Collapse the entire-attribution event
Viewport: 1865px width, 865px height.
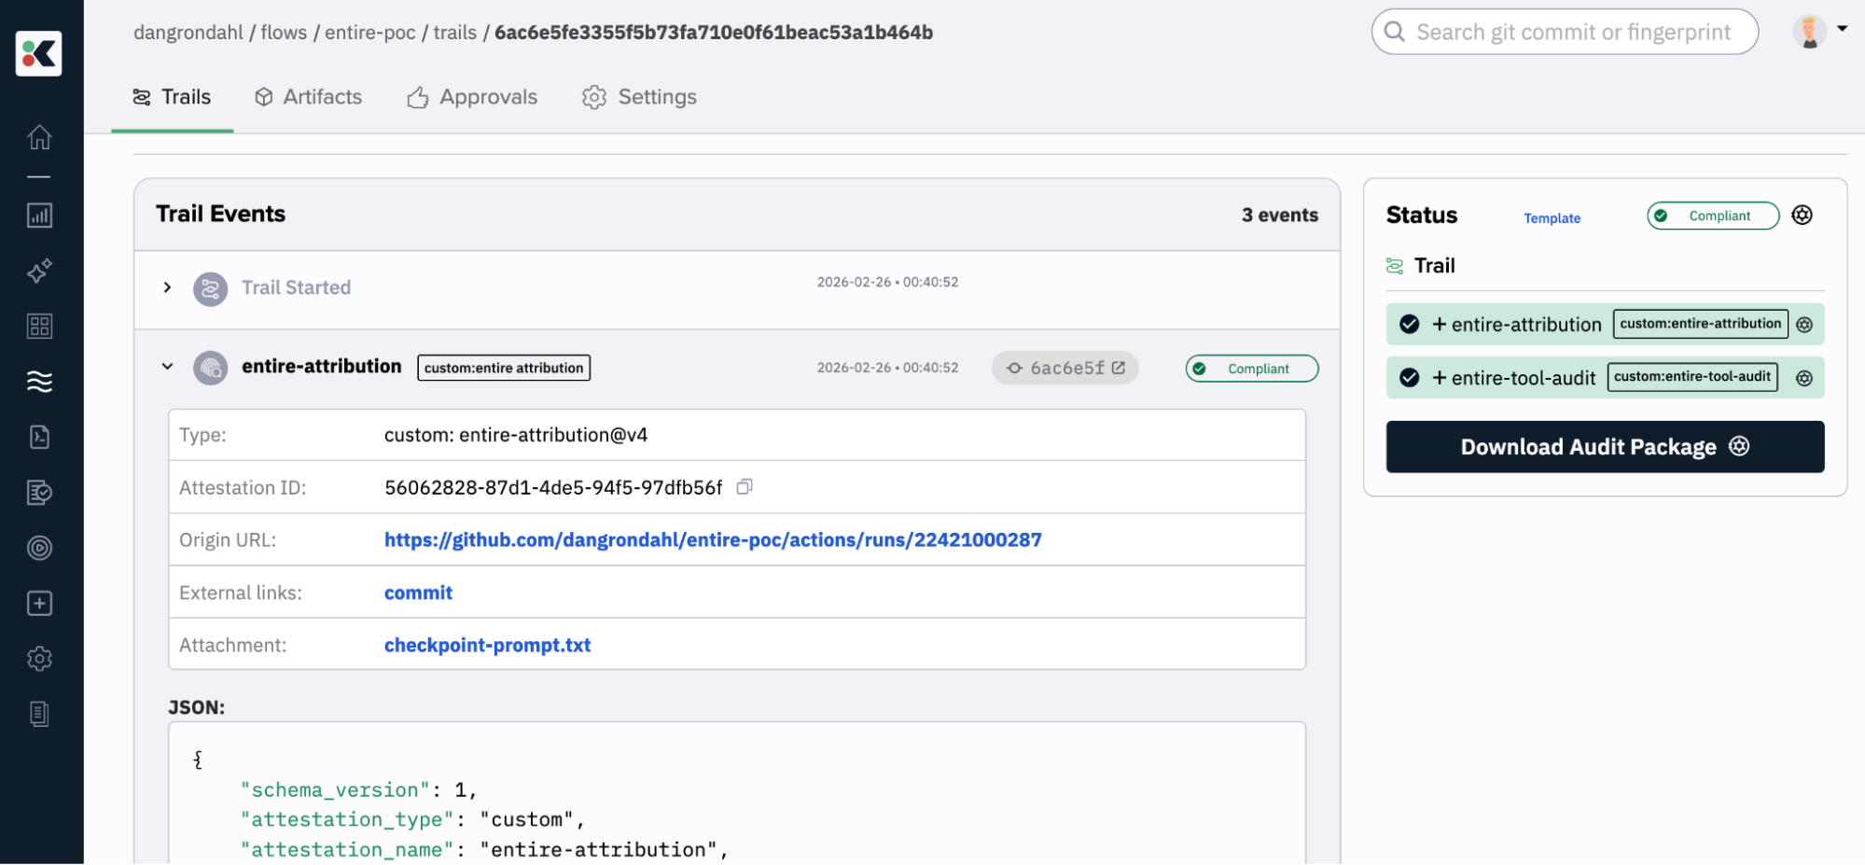[x=167, y=367]
